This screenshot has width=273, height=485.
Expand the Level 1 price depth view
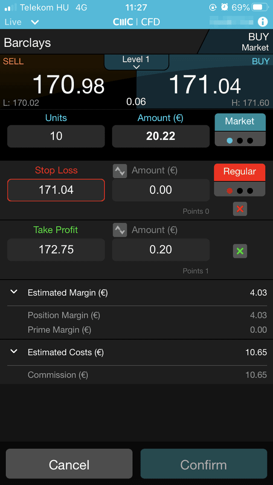coord(136,62)
